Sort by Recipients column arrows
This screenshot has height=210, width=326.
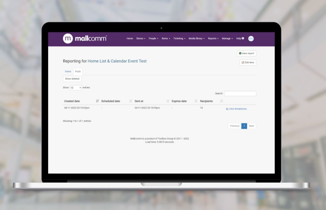click(x=221, y=101)
